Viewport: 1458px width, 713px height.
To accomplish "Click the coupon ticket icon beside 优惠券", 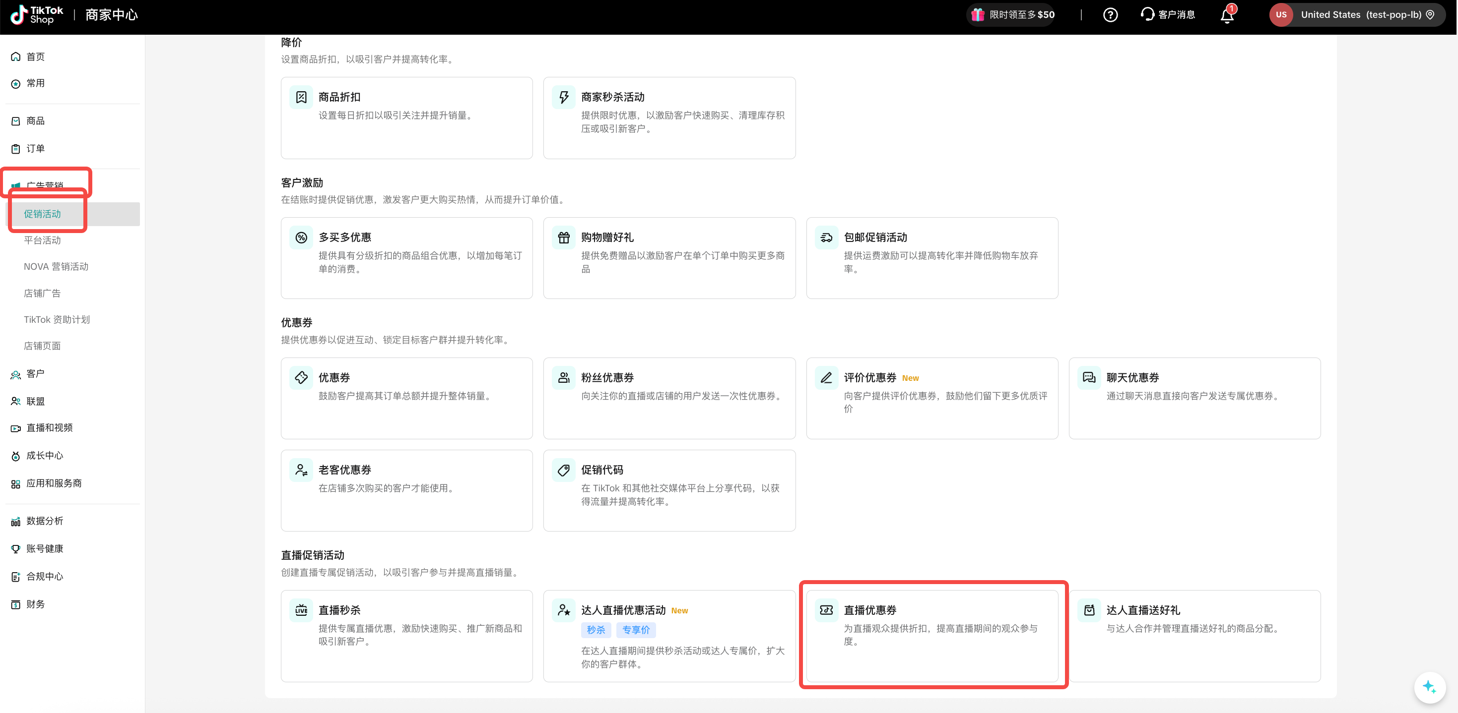I will point(301,377).
